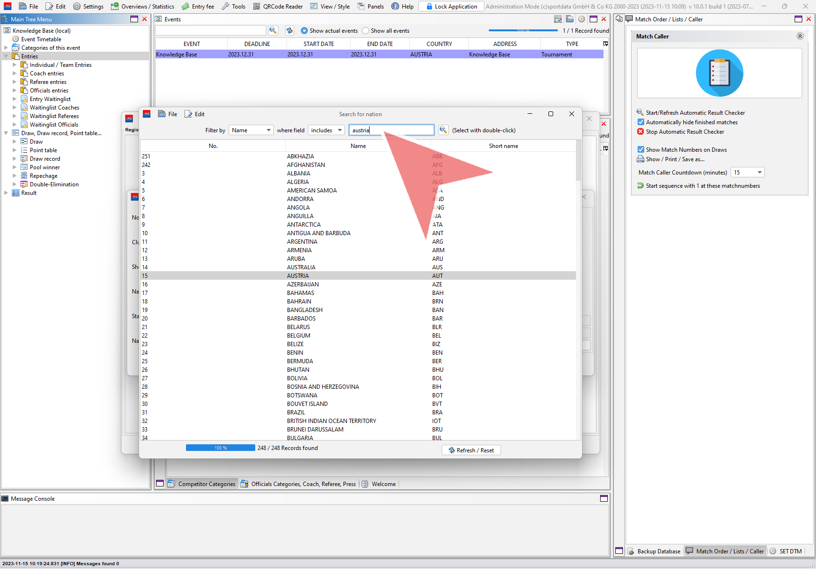Open Settings gear menu

[88, 6]
